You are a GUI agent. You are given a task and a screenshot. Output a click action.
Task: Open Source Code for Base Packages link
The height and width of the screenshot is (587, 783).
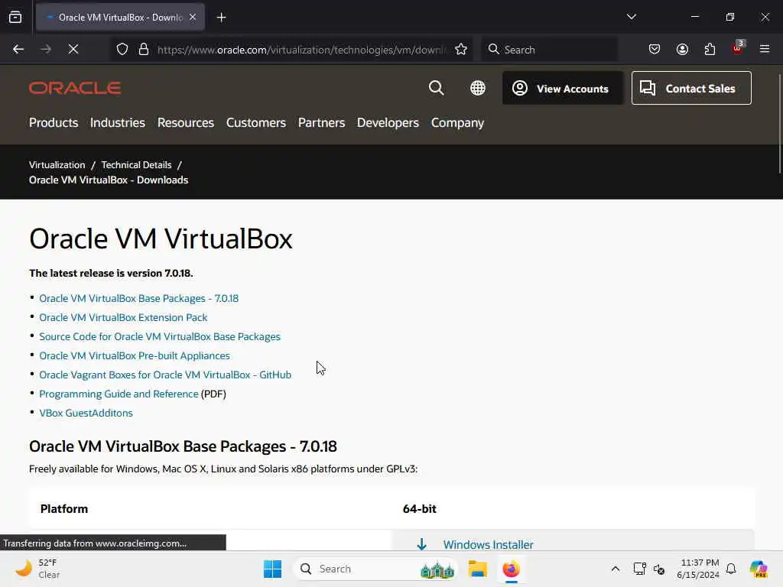(160, 336)
